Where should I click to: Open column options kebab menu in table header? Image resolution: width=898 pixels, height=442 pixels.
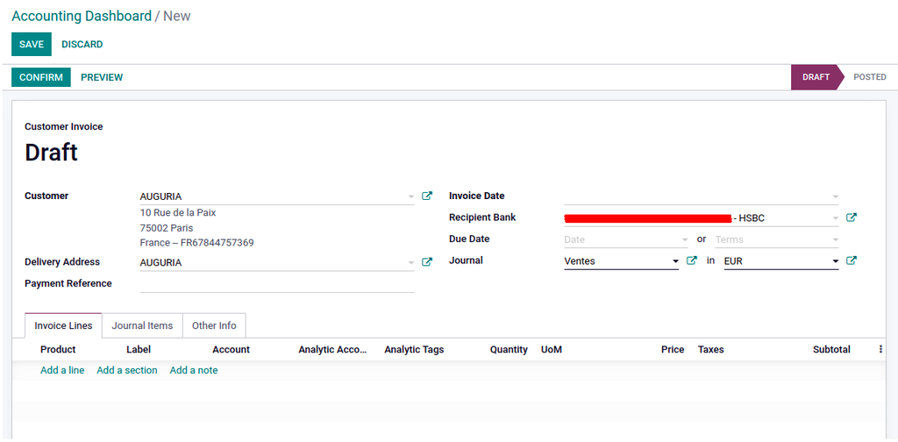tap(880, 349)
